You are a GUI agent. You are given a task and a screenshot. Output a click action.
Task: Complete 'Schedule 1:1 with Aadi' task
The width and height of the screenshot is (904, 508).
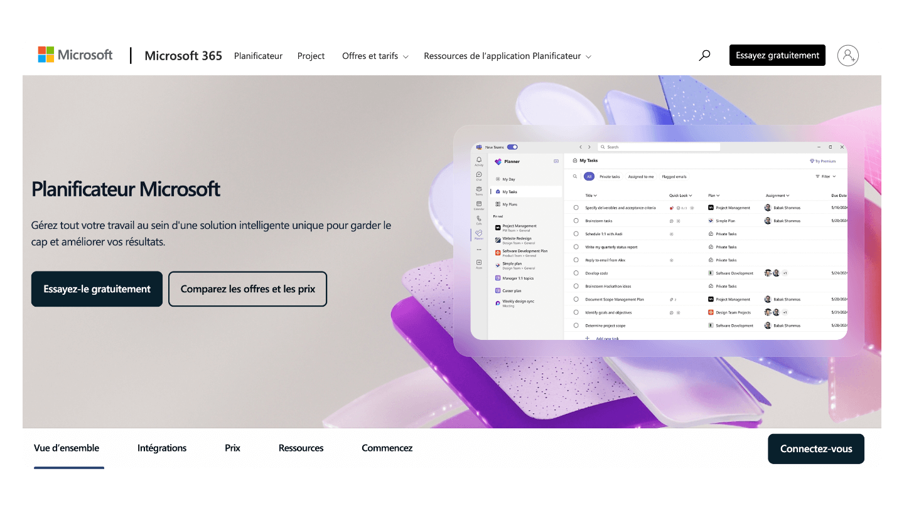tap(576, 234)
